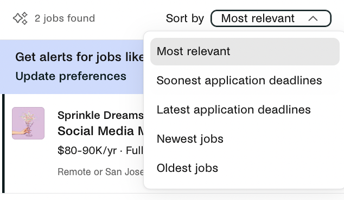Open the Sort by Most relevant dropdown
The width and height of the screenshot is (344, 200).
click(271, 18)
